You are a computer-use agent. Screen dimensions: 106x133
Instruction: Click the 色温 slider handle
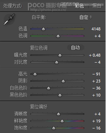(43, 29)
